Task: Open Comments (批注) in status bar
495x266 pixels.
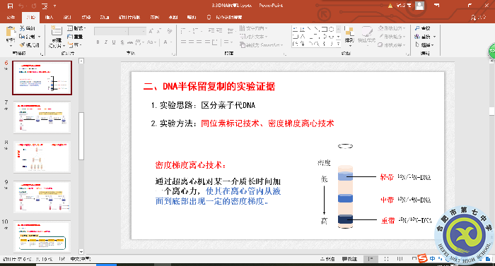Action: click(350, 259)
